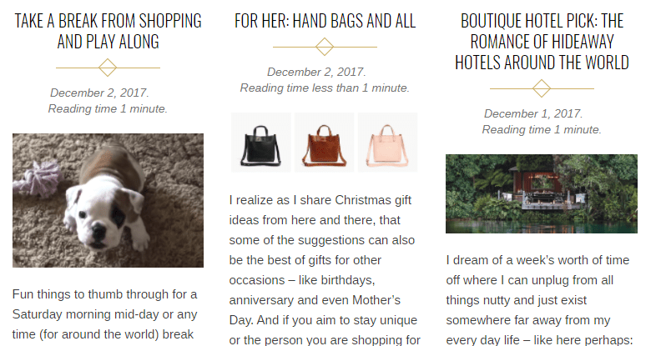Click the December 2 date under the Hand Bags post

[316, 73]
